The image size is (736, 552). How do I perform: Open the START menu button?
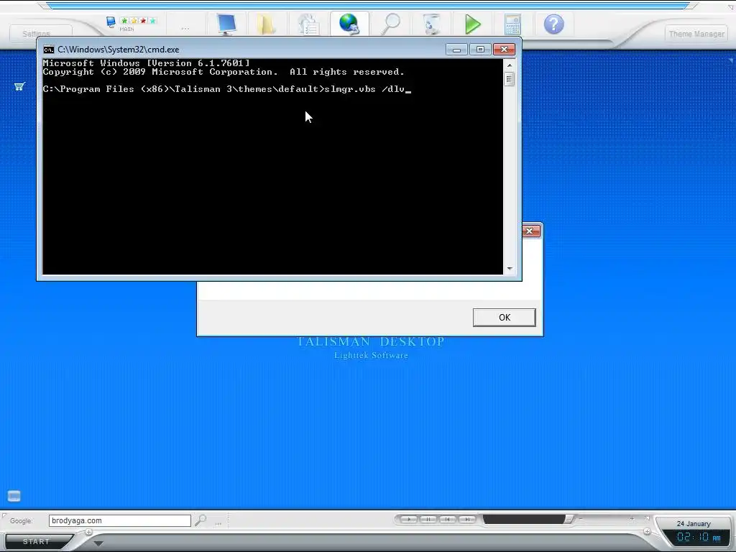[x=36, y=541]
